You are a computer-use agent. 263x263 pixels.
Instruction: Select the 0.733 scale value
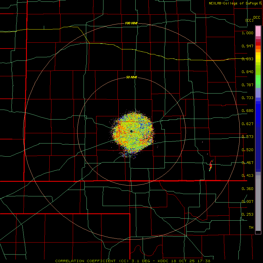coord(248,98)
